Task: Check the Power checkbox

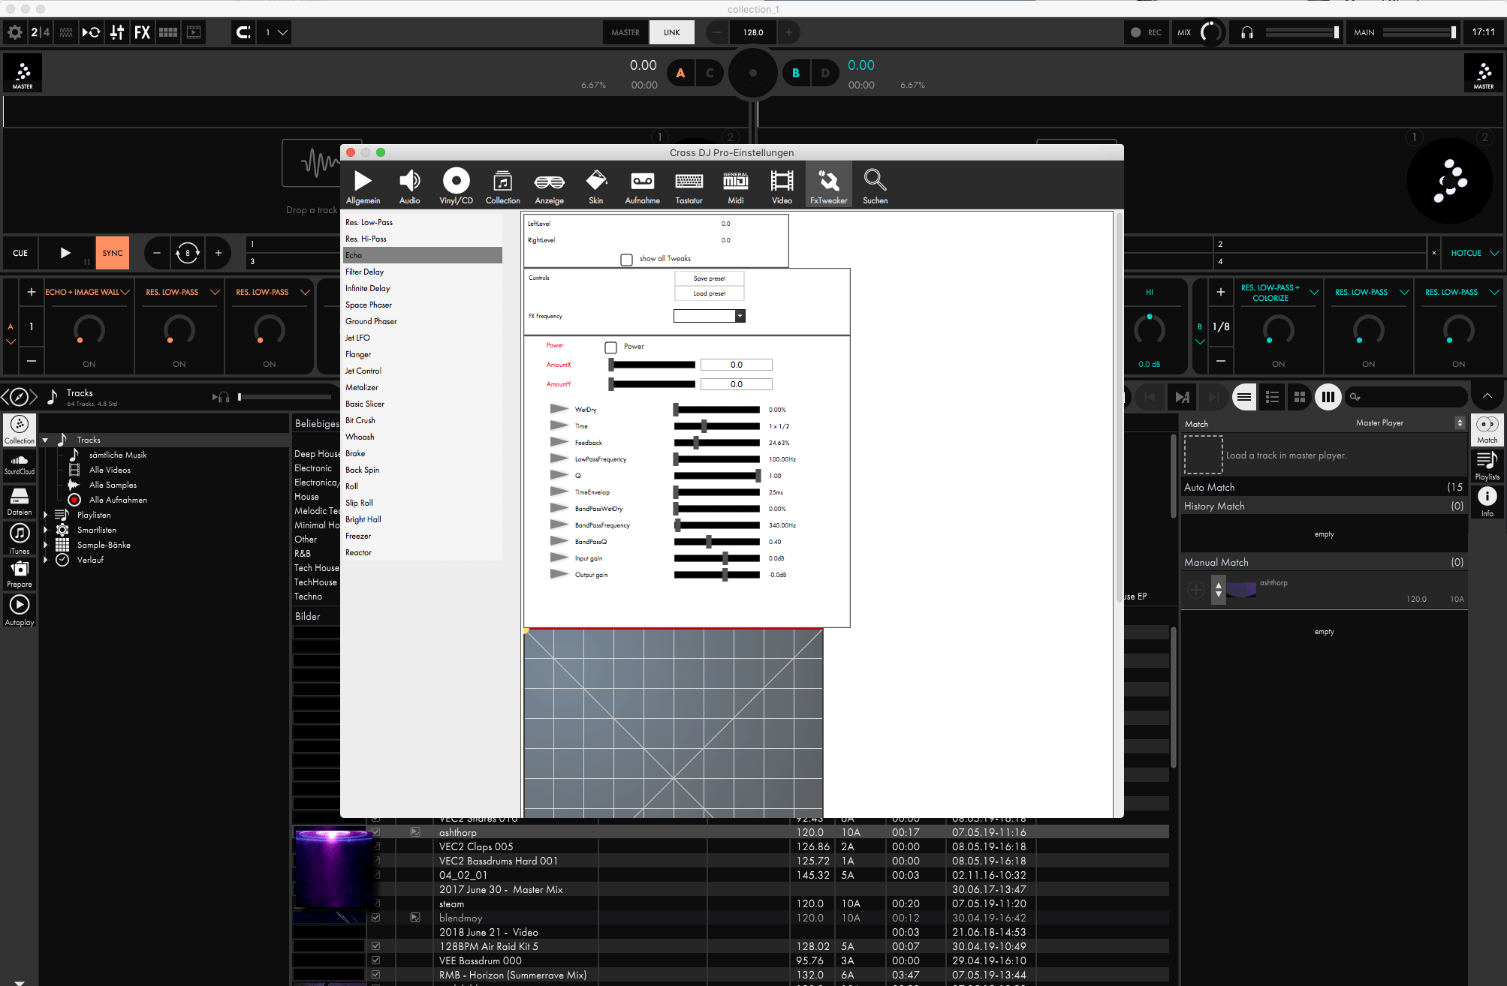Action: pos(610,347)
